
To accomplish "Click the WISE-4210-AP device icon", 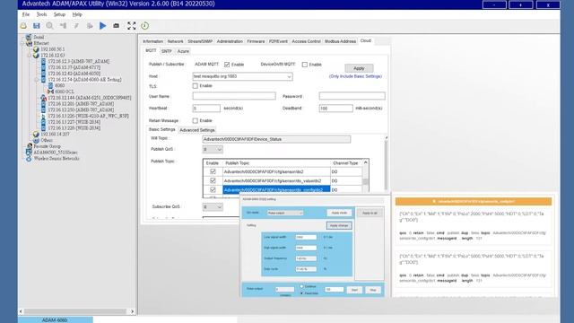I will pyautogui.click(x=43, y=116).
